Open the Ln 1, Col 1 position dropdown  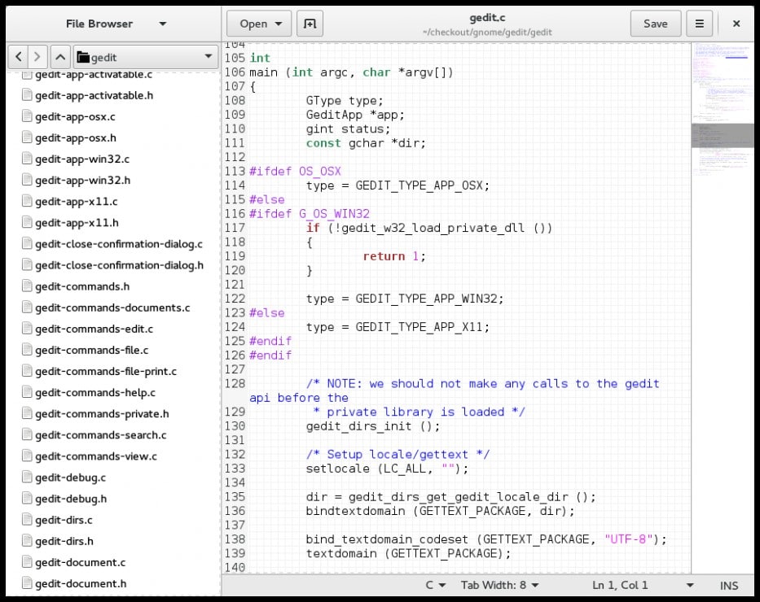tap(643, 585)
